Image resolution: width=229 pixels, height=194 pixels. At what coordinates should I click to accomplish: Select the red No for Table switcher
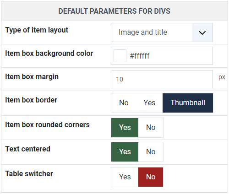(151, 177)
